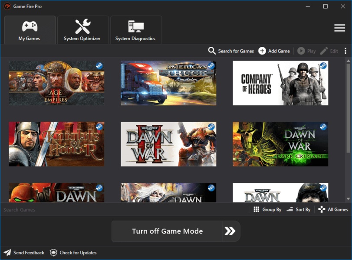Image resolution: width=352 pixels, height=260 pixels.
Task: Open the vertical three-dot overflow menu
Action: (345, 51)
